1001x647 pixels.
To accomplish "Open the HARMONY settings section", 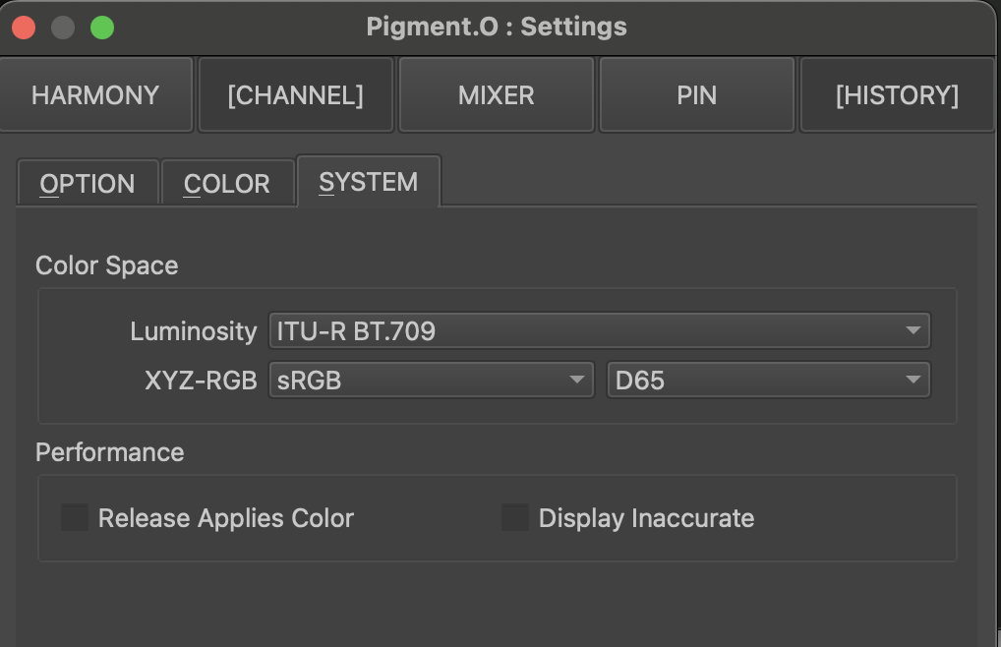I will (x=95, y=95).
